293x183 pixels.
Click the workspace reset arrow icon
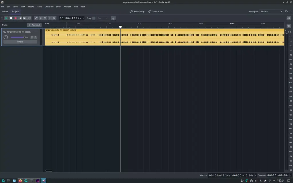click(286, 11)
